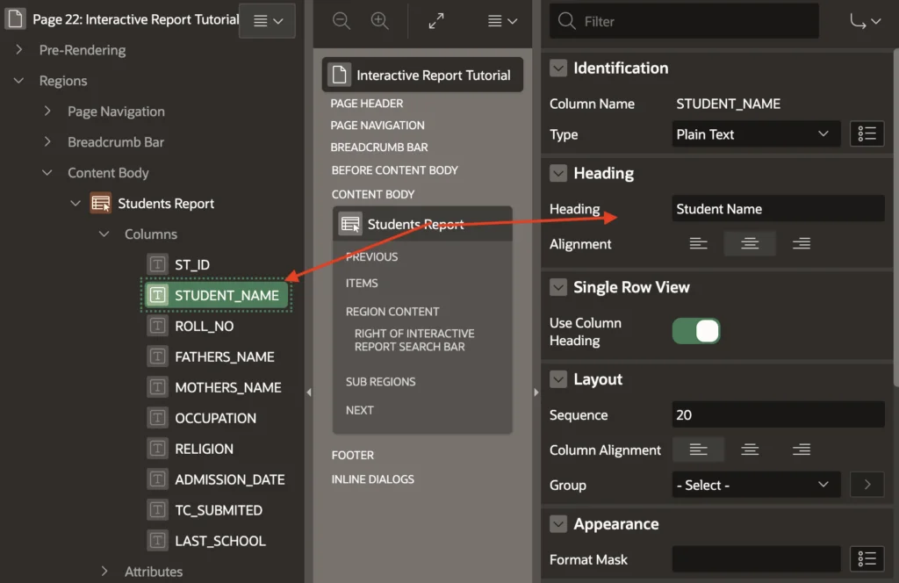Collapse the right pane splitter handle
The width and height of the screenshot is (899, 583).
[x=536, y=392]
